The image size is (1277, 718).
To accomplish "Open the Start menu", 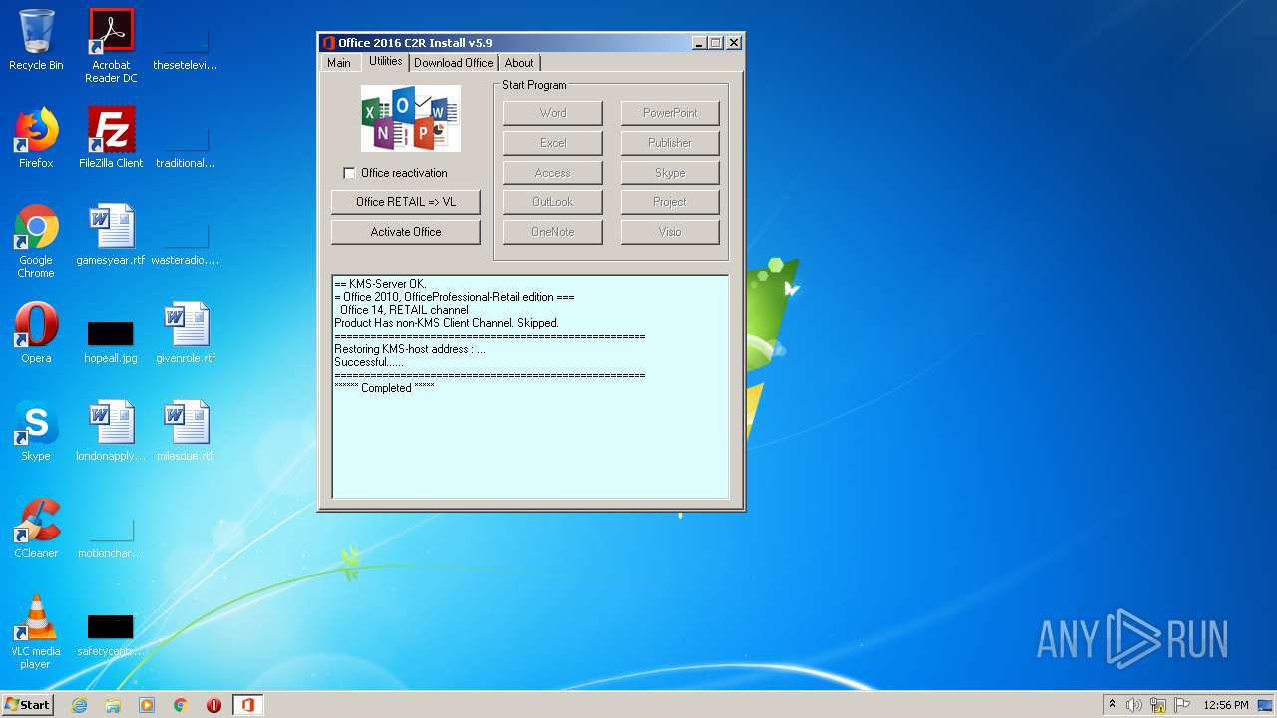I will point(27,705).
